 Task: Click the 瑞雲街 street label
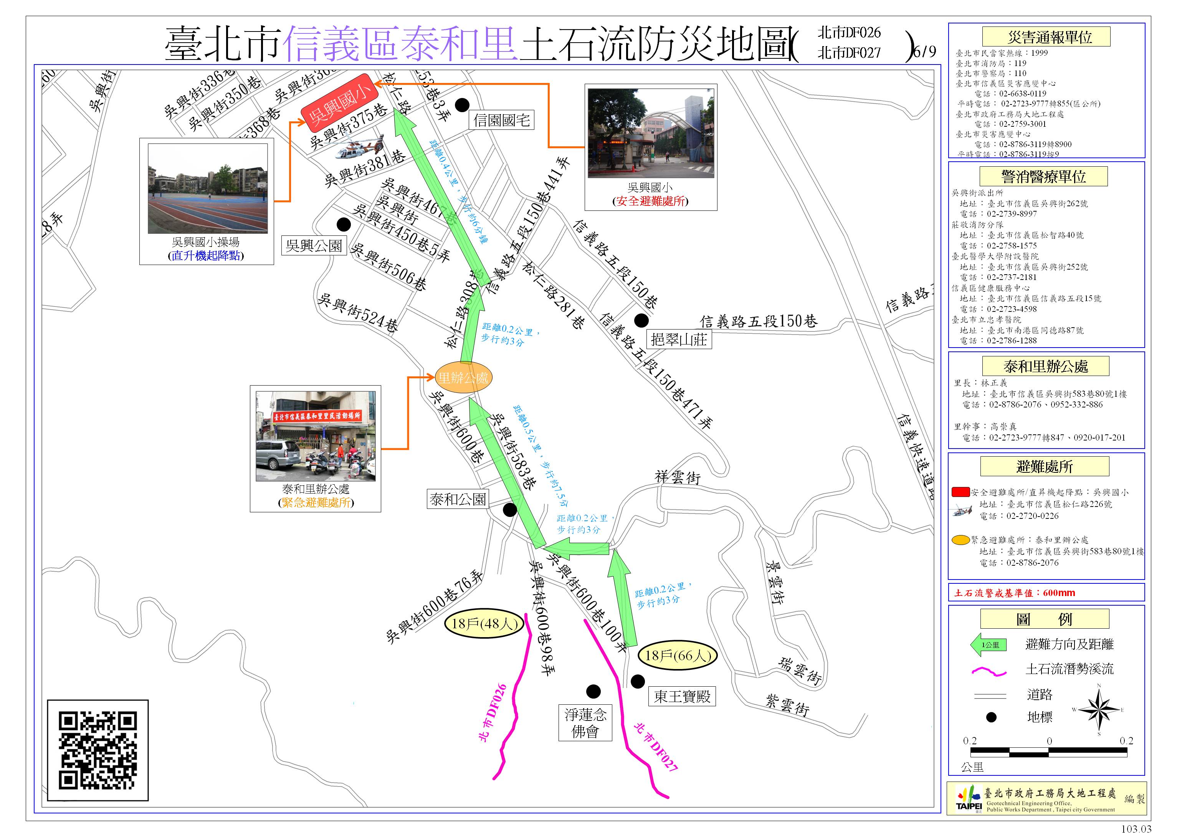[800, 671]
